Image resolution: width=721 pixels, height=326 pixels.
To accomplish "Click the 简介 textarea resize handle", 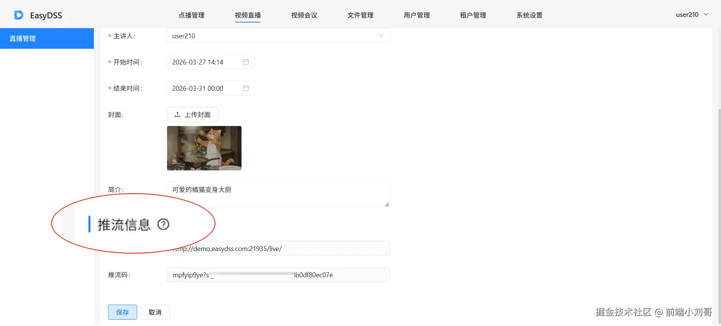I will 387,204.
